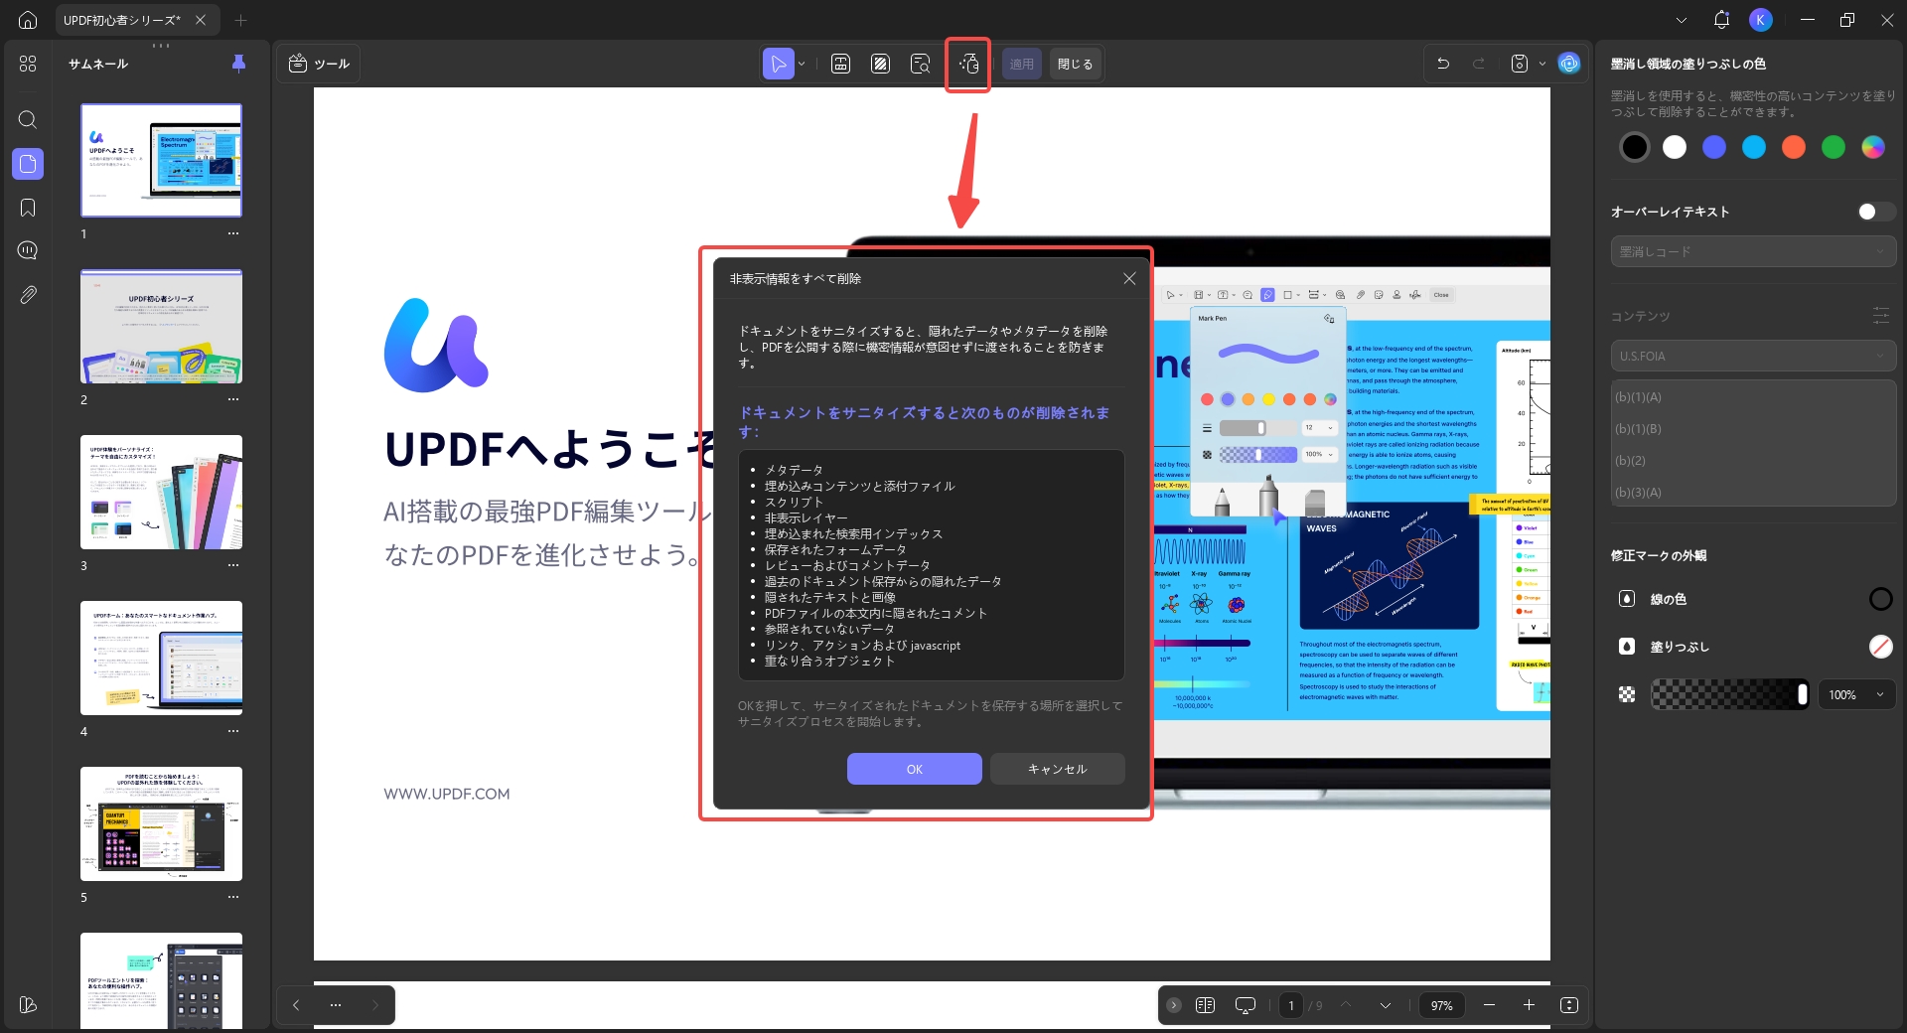1907x1033 pixels.
Task: Open the plugin icon at sidebar bottom
Action: click(x=28, y=1005)
